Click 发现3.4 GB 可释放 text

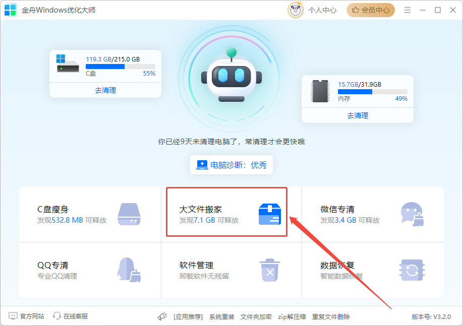tap(350, 220)
